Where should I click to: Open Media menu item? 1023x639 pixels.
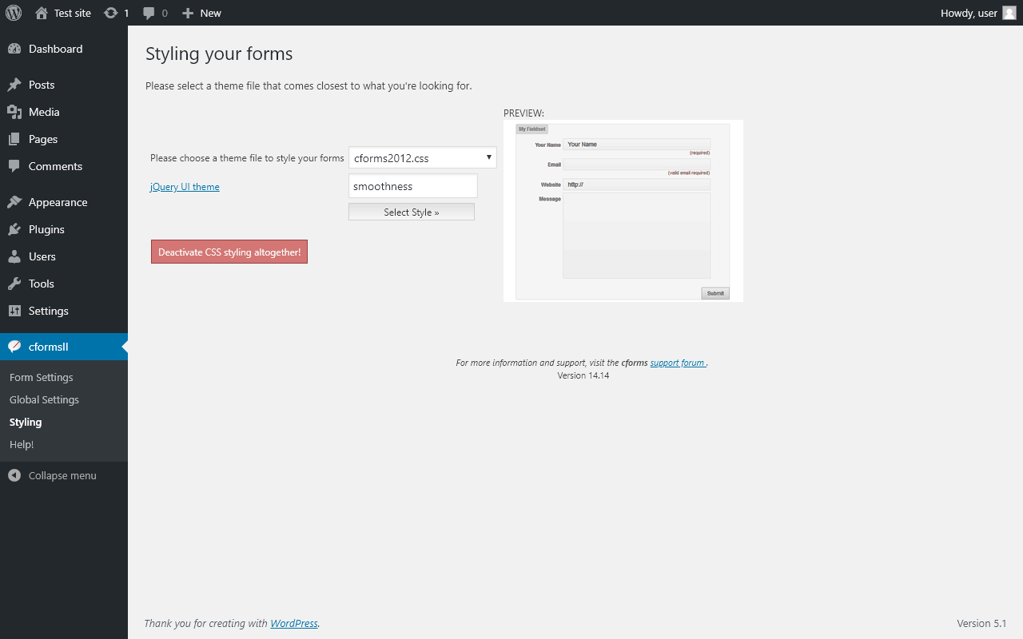64,112
